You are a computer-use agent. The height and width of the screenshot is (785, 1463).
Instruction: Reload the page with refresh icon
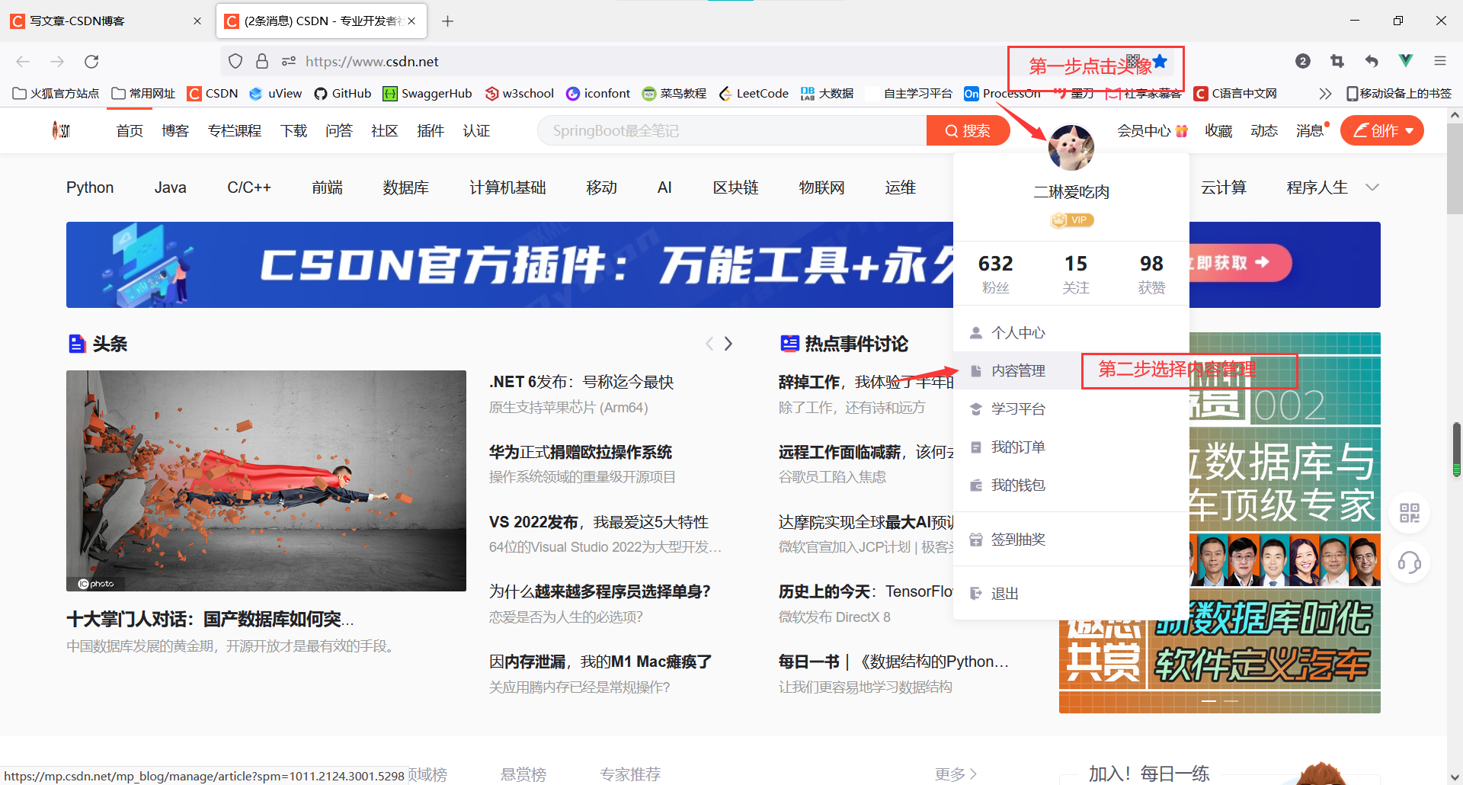coord(91,62)
